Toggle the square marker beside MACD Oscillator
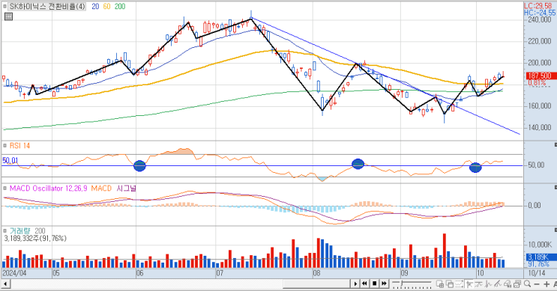Screen dimensions: 557x291 tap(4, 189)
